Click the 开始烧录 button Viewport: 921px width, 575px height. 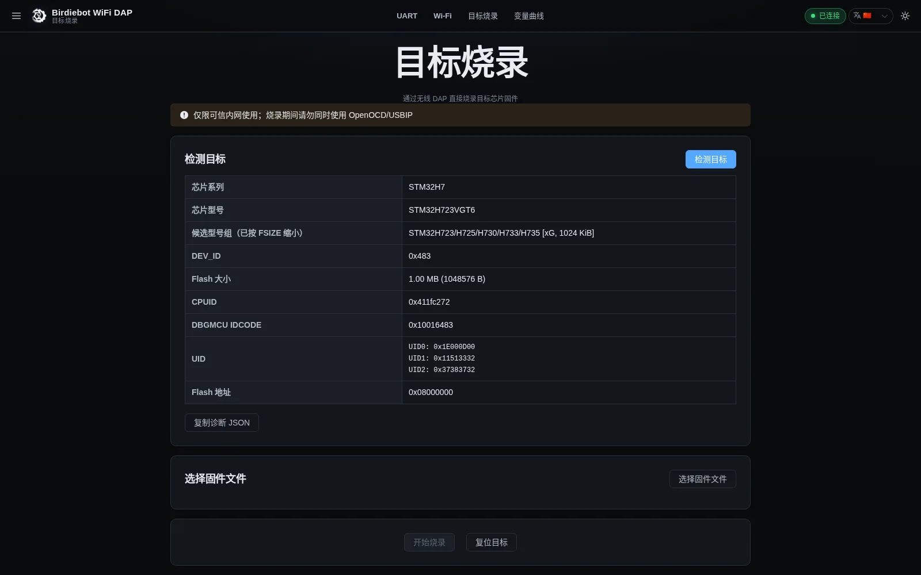click(x=429, y=542)
